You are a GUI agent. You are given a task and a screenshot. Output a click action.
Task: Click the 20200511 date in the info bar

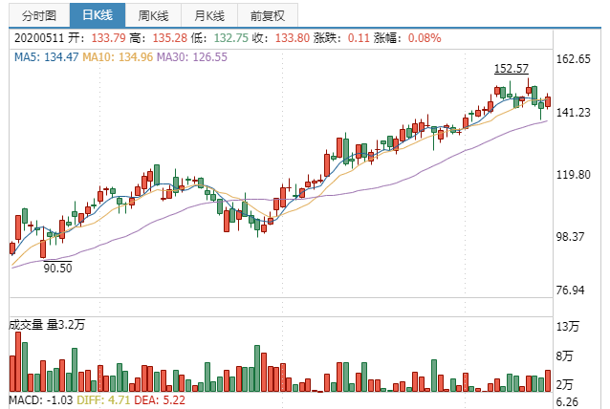click(x=39, y=38)
